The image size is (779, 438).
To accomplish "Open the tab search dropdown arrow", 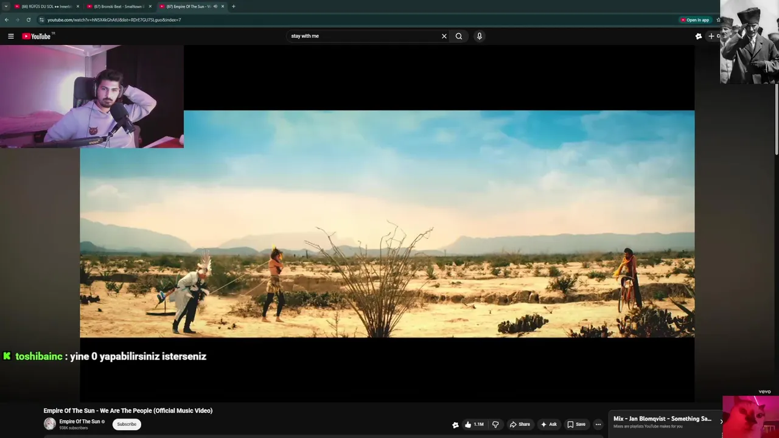I will 6,6.
